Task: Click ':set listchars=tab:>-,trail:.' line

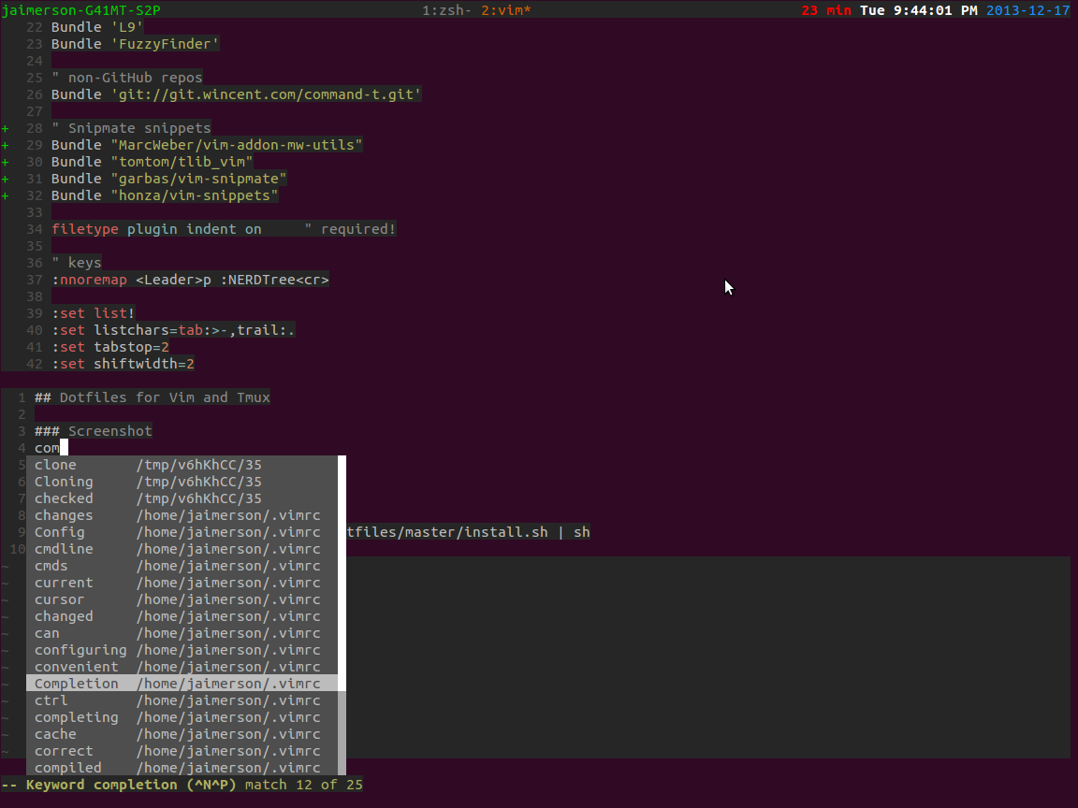Action: pyautogui.click(x=173, y=330)
